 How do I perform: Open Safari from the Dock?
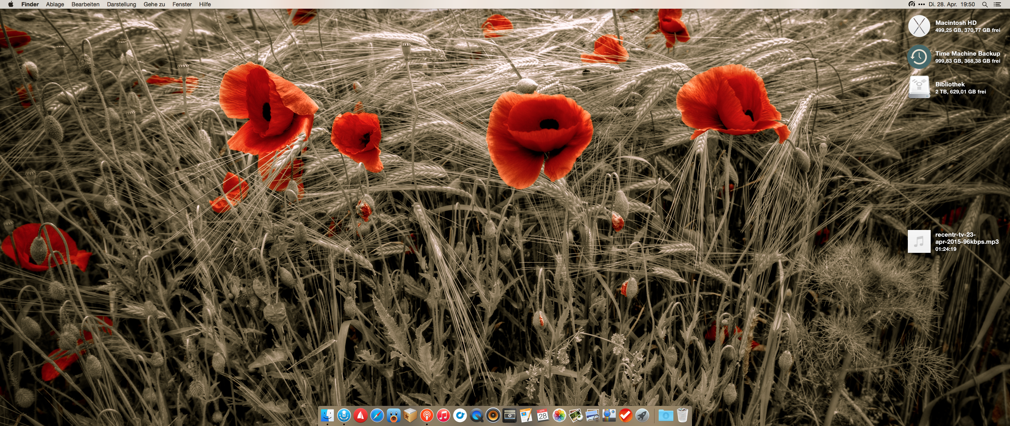pyautogui.click(x=377, y=415)
